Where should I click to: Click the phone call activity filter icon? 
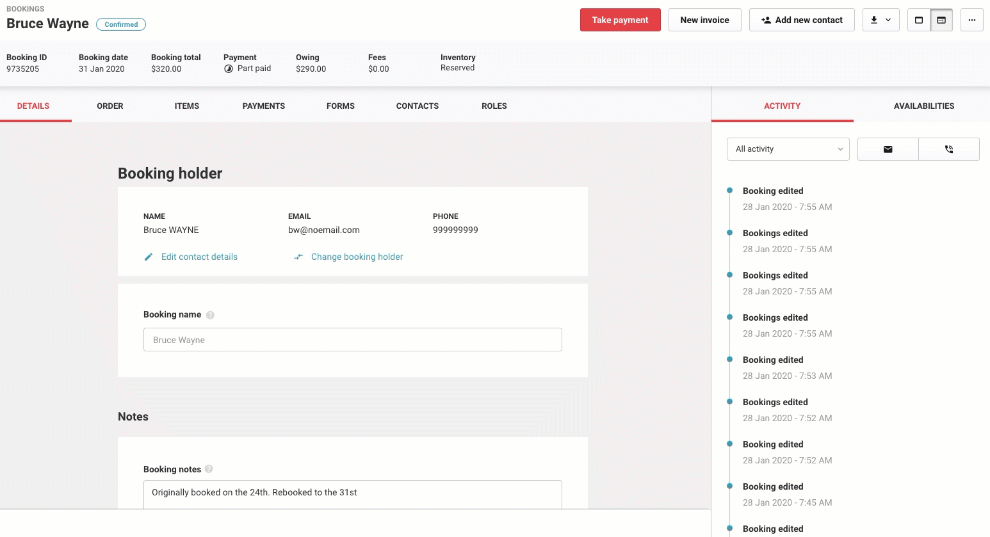949,149
